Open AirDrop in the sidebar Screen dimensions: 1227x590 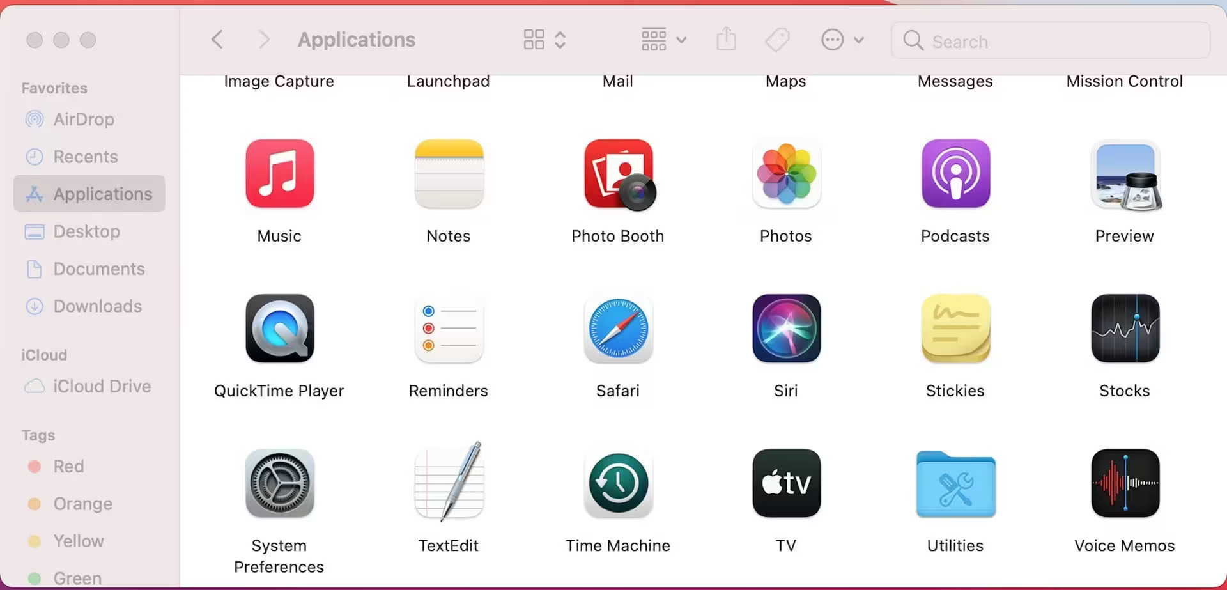click(89, 119)
